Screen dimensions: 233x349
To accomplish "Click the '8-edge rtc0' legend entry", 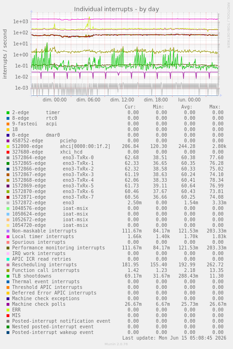I will (x=34, y=118).
